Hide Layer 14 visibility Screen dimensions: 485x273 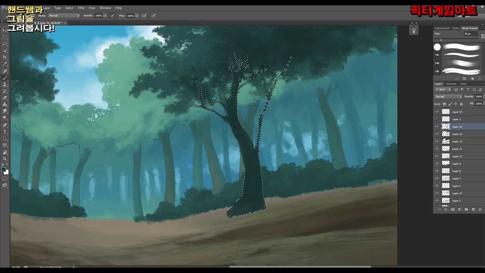point(437,134)
